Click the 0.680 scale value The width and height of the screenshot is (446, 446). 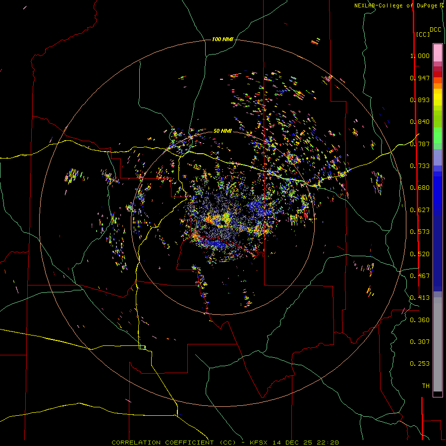pyautogui.click(x=420, y=188)
